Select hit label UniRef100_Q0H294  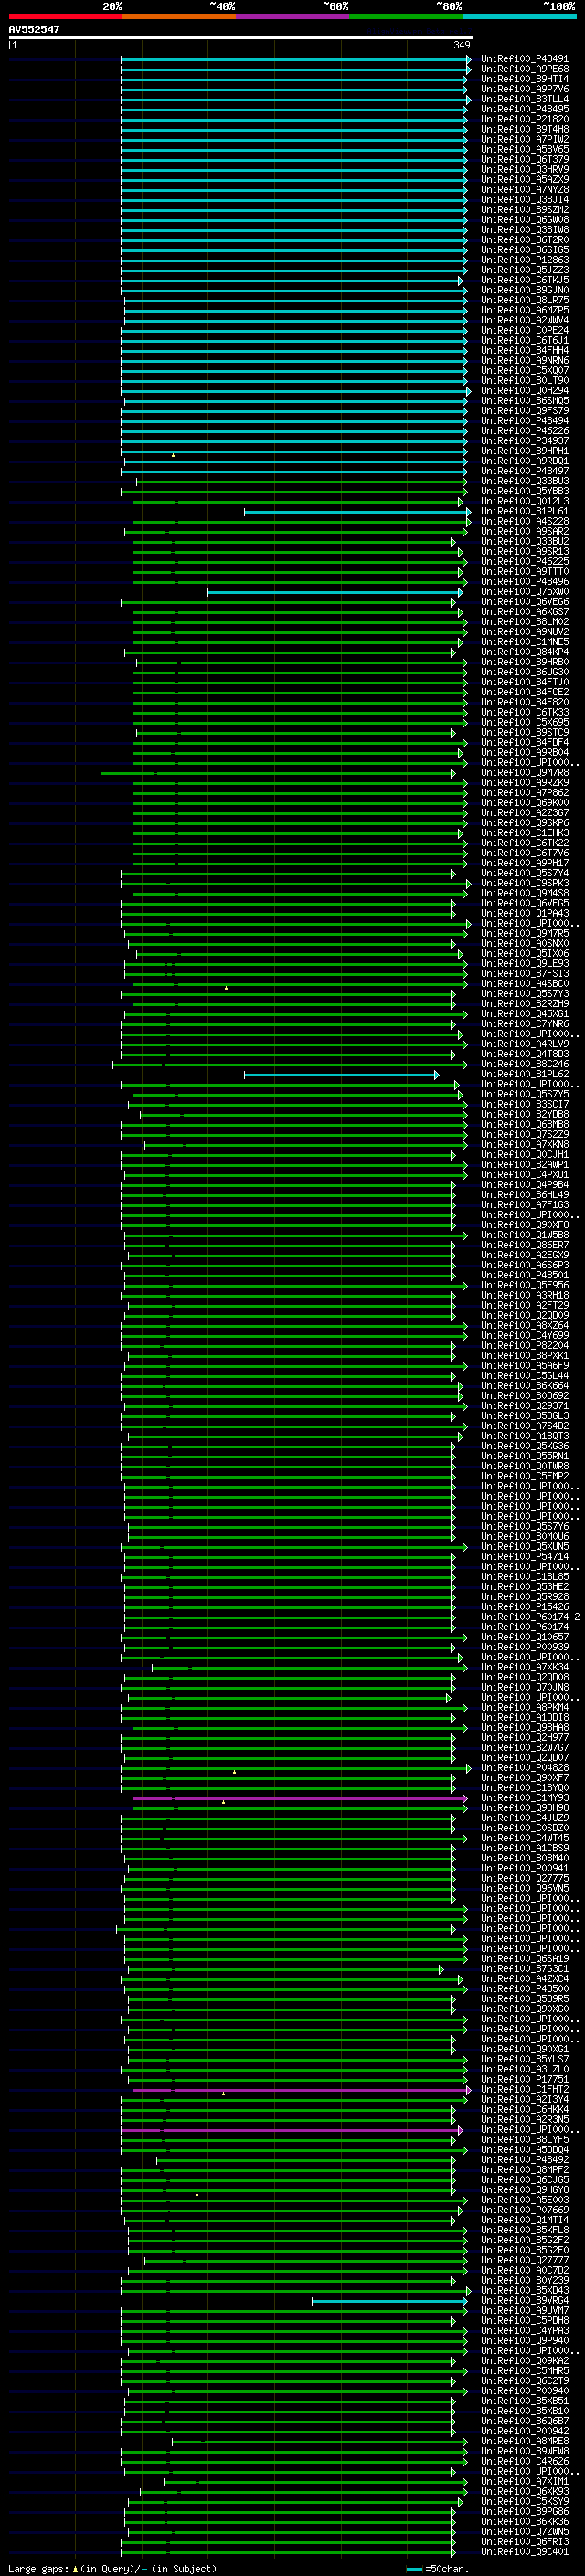click(x=525, y=390)
